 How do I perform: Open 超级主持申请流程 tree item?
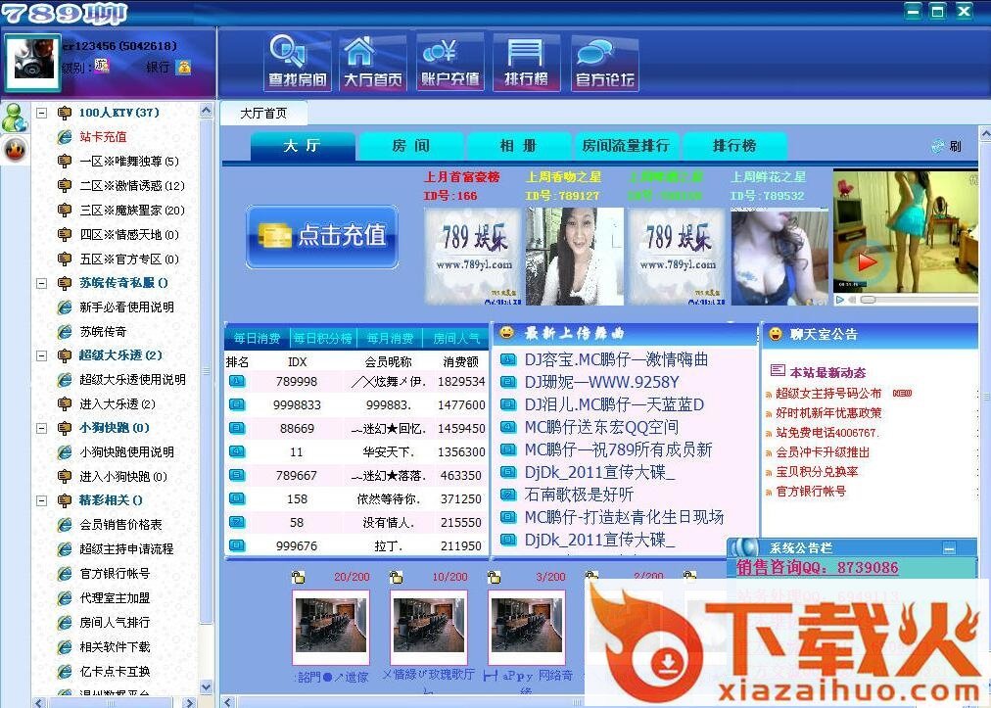[126, 549]
